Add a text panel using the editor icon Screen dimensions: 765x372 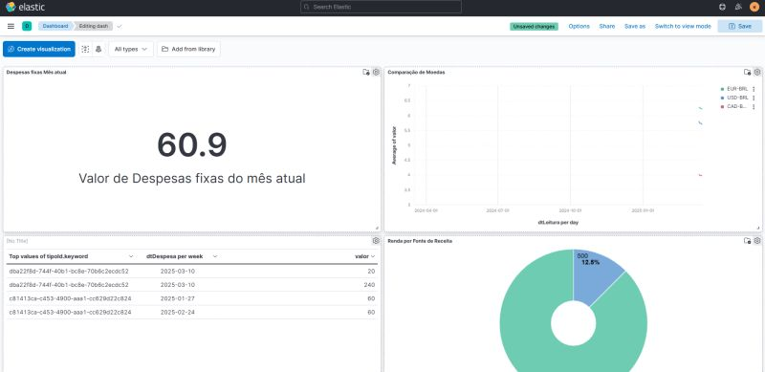click(85, 49)
